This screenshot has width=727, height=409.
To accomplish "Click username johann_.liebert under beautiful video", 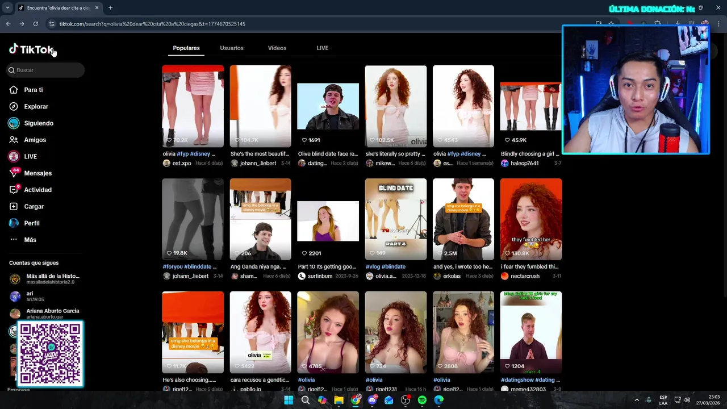I will coord(258,163).
